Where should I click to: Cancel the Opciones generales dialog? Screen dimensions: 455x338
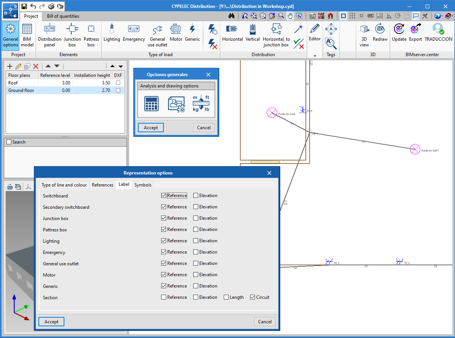(204, 128)
